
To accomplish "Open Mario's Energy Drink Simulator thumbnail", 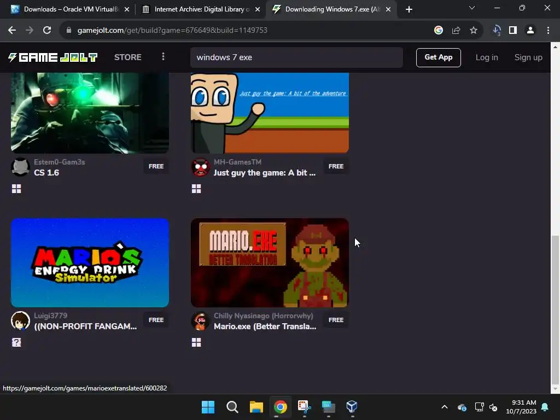I will pyautogui.click(x=90, y=262).
